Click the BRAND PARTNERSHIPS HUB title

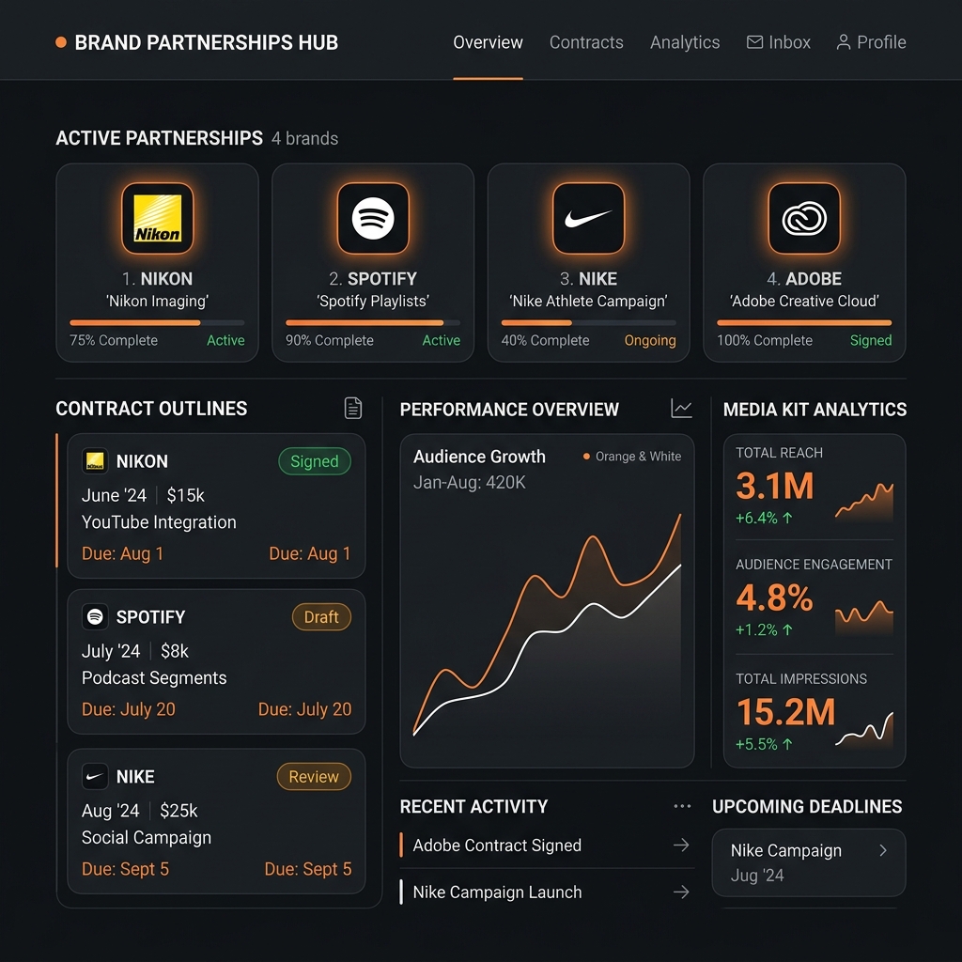[206, 42]
